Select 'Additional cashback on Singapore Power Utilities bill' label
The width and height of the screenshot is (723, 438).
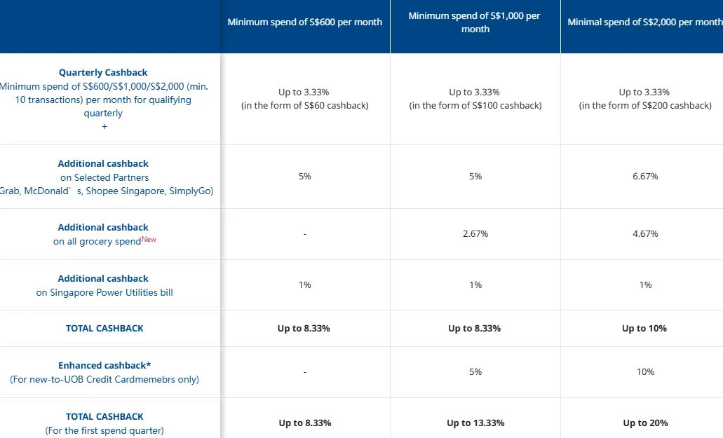tap(104, 285)
